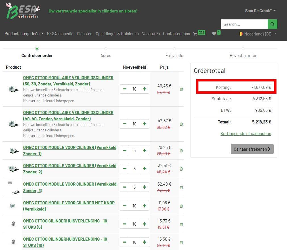Decrease quantity of OTTOO module Zonder, 1
The width and height of the screenshot is (287, 250).
click(x=125, y=151)
